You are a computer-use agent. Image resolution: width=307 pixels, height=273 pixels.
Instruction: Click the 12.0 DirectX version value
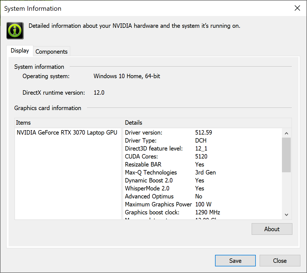click(x=99, y=92)
